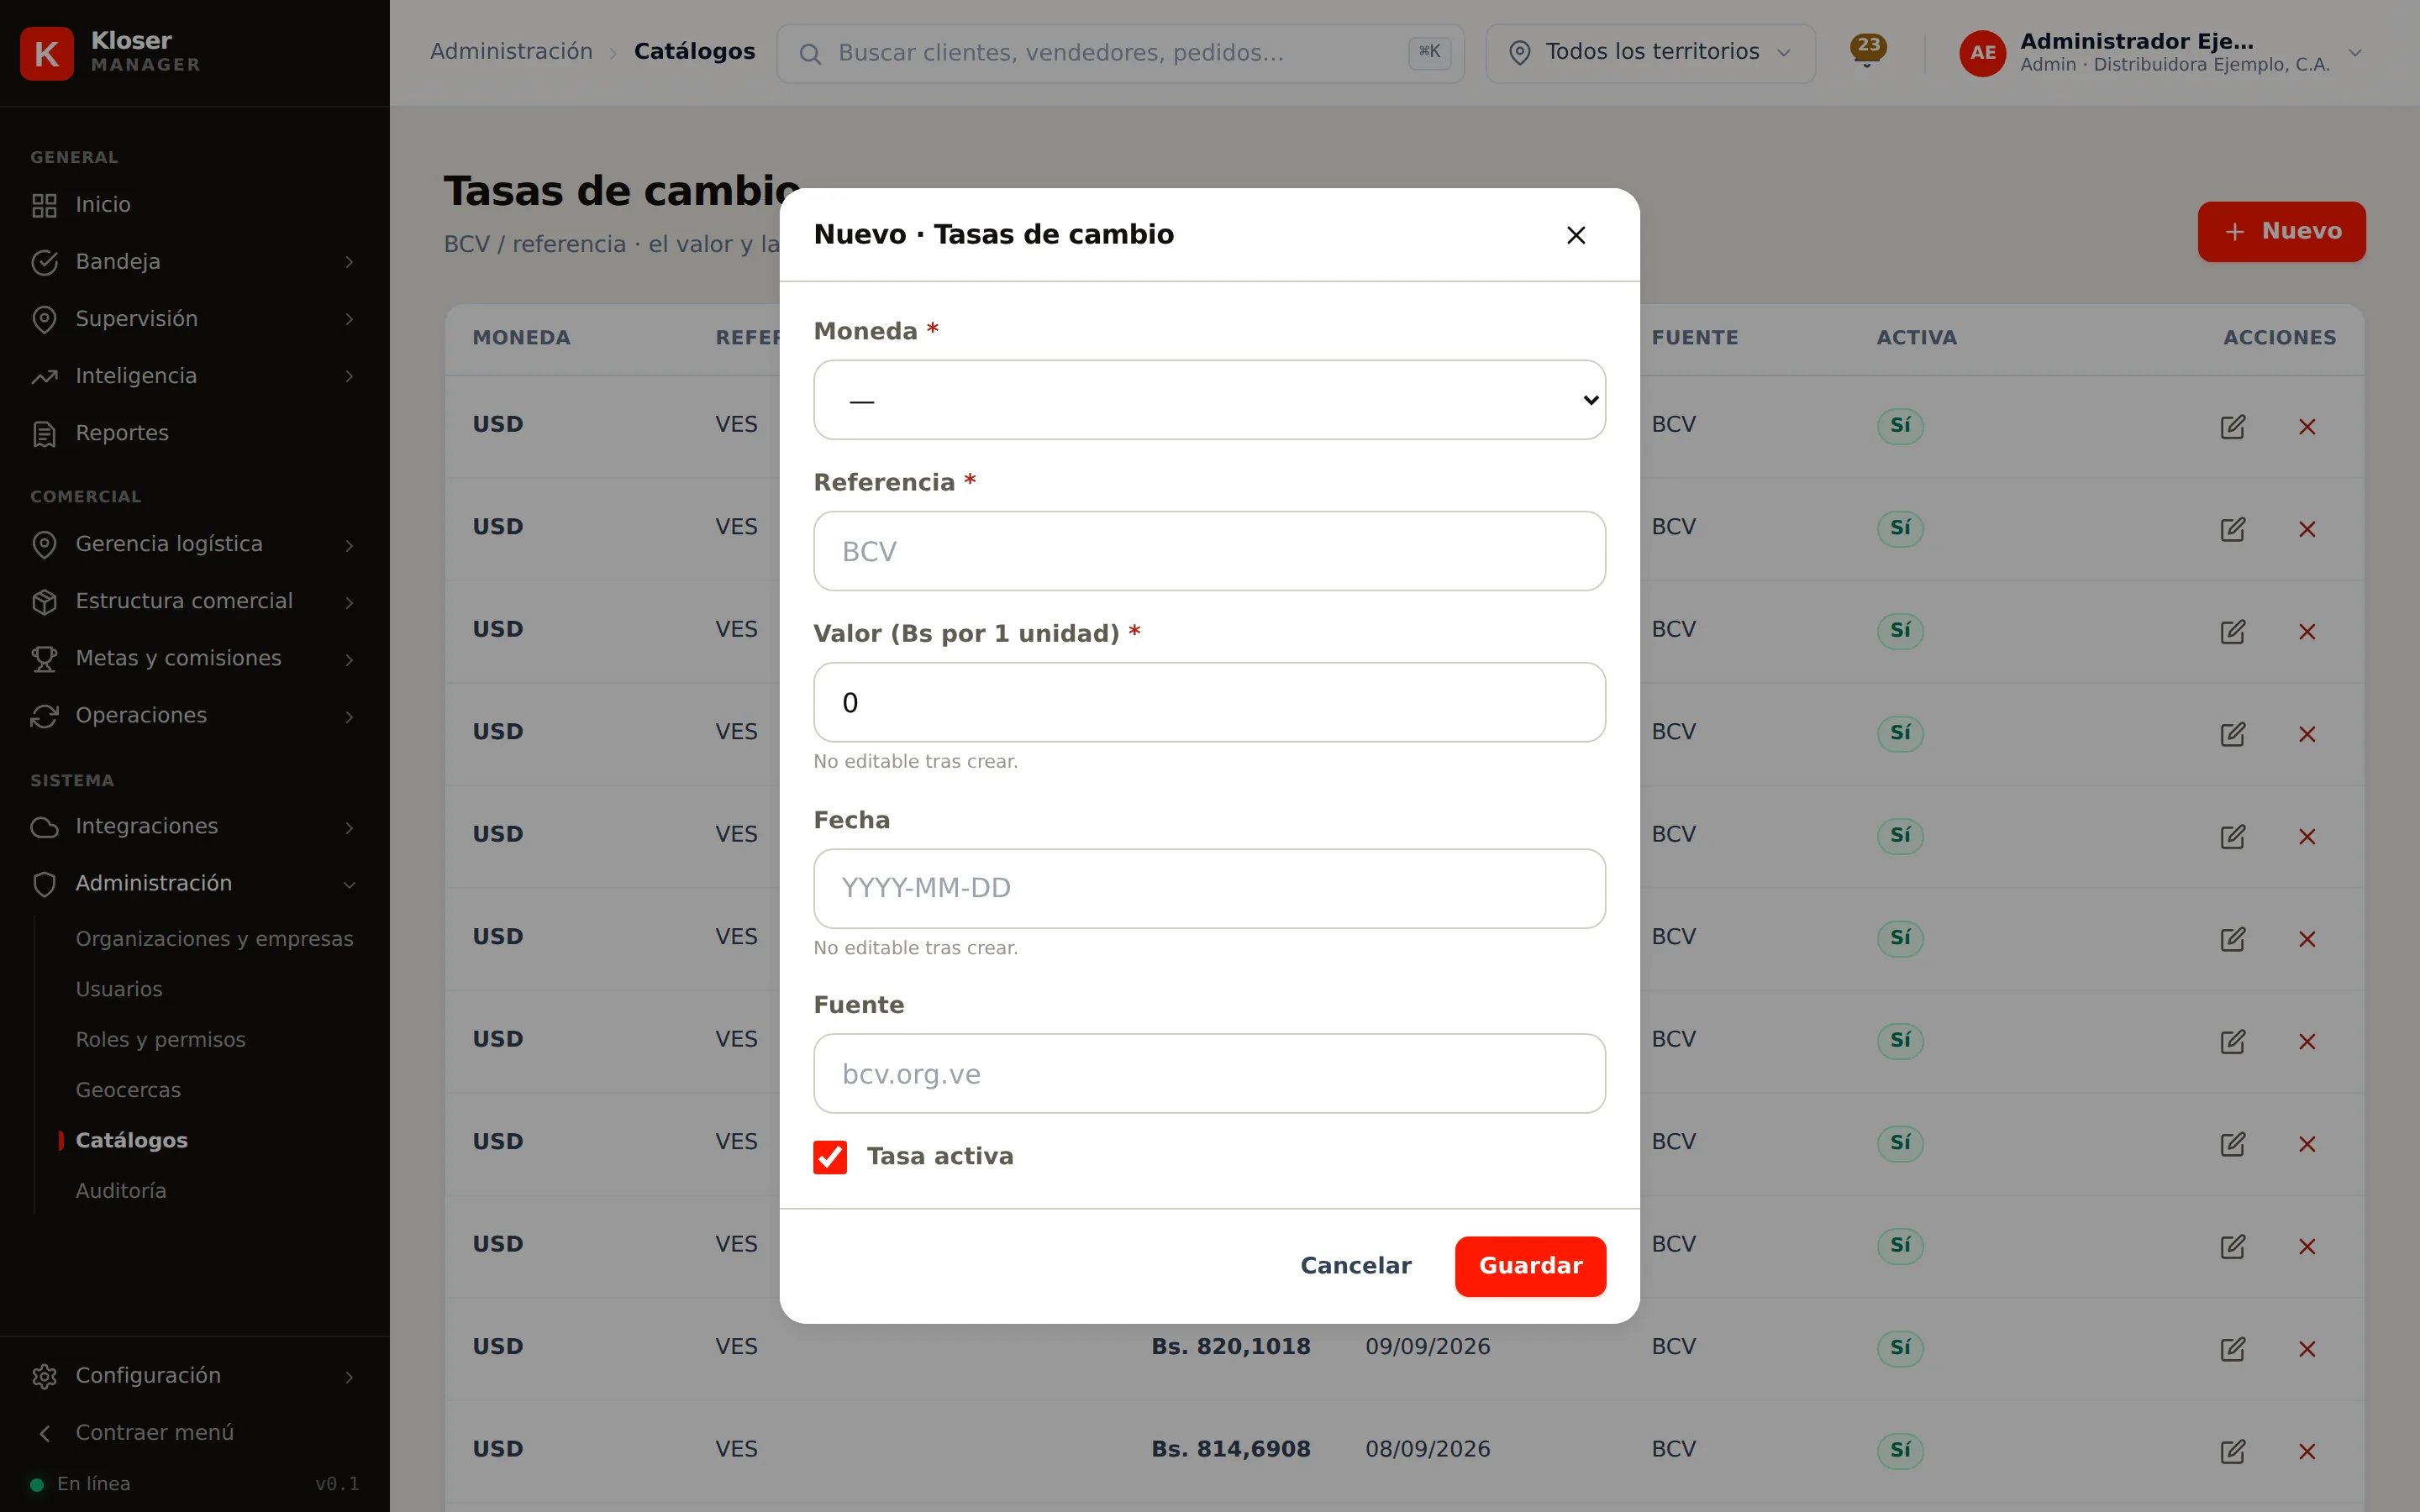
Task: Open Roles y permisos menu item
Action: (x=160, y=1040)
